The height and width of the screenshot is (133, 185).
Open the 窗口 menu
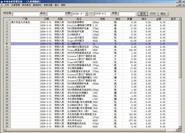(57, 5)
